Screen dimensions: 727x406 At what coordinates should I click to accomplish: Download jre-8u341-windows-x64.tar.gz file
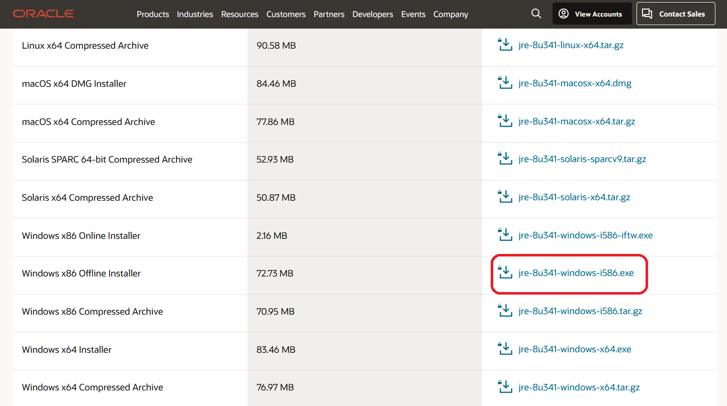579,387
